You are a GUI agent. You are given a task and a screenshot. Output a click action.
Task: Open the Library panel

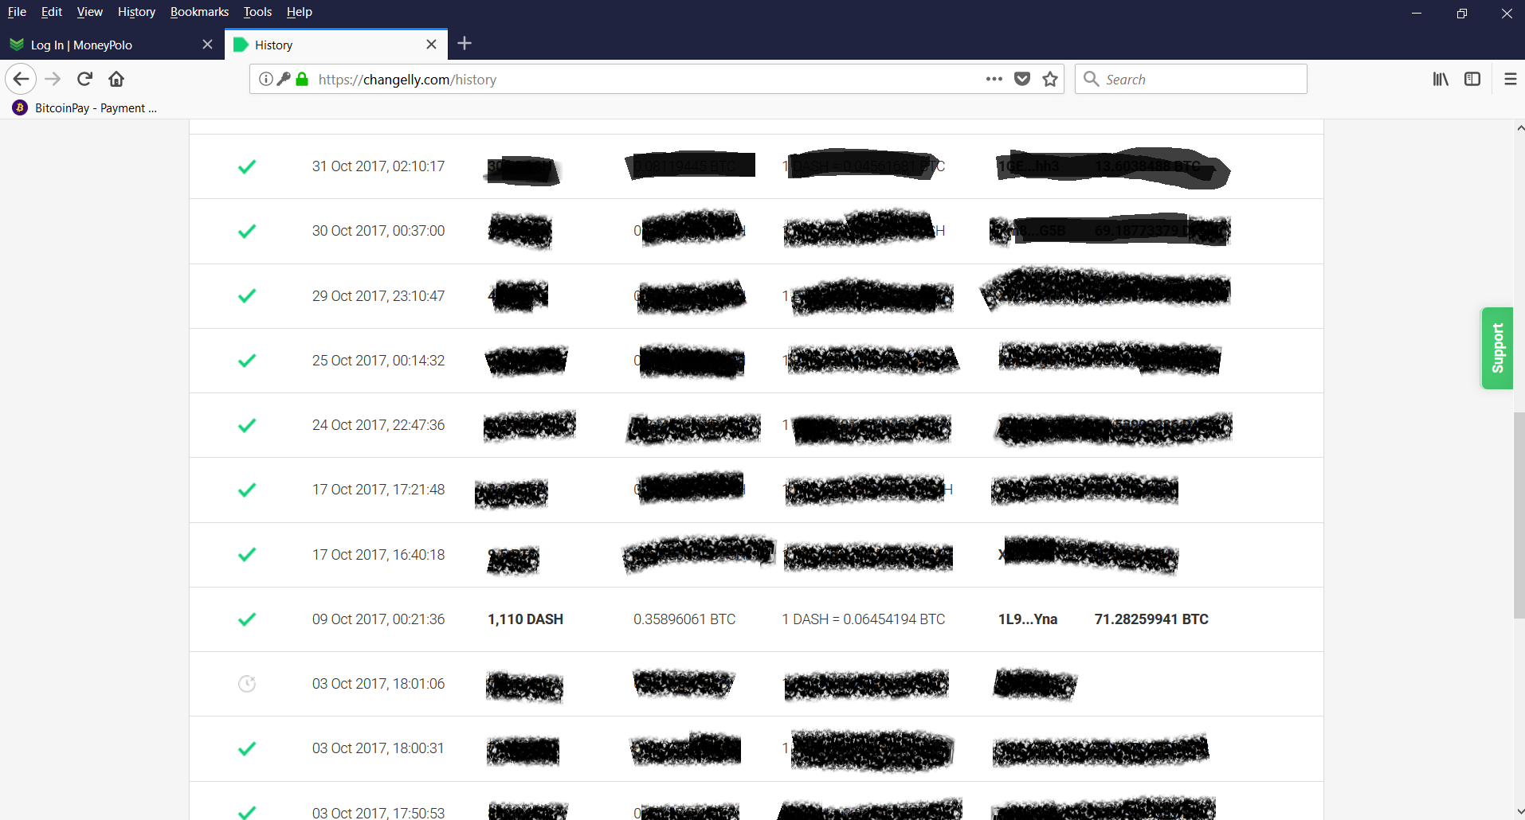click(x=1441, y=79)
